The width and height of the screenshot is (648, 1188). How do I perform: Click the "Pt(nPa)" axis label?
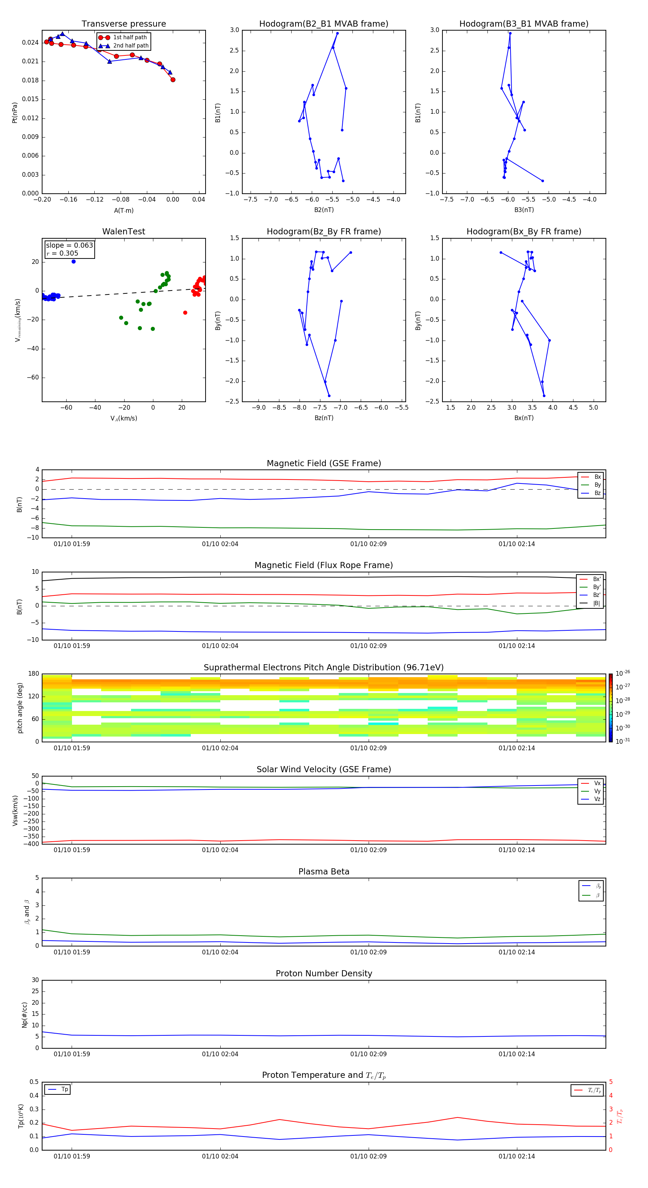15,113
